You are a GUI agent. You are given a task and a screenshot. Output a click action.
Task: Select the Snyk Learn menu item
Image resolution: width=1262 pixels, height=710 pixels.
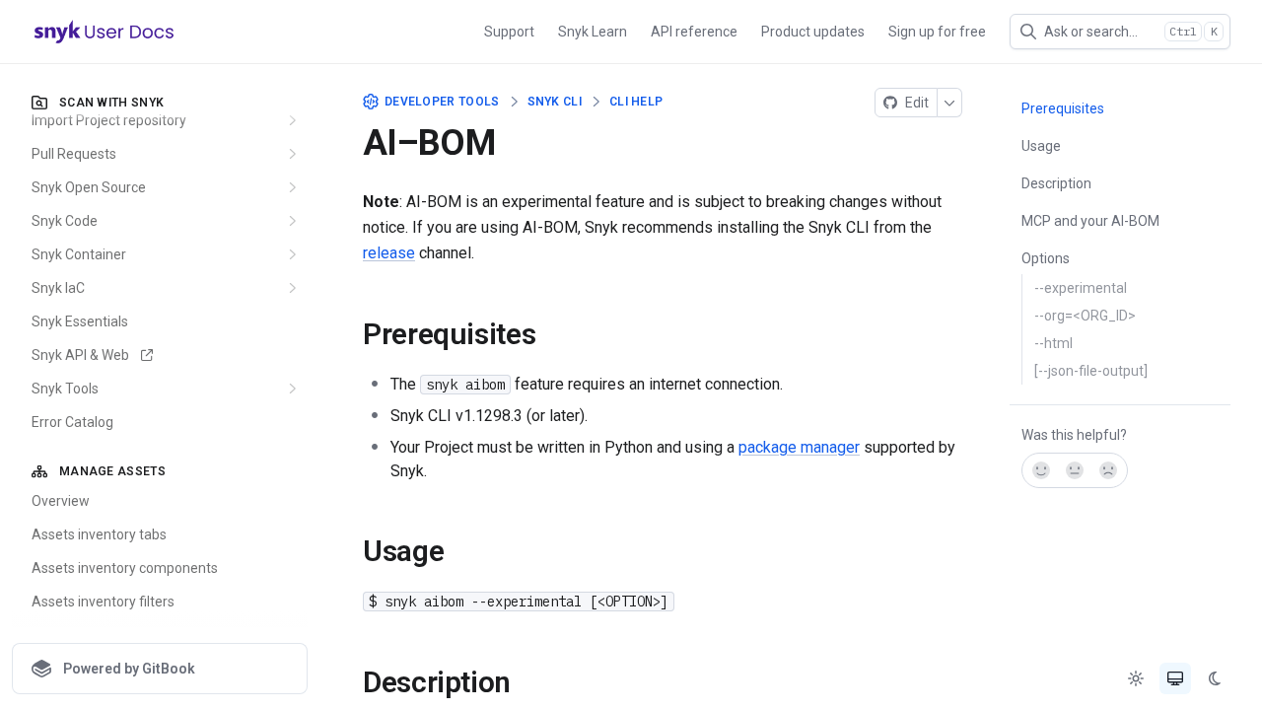[x=592, y=31]
